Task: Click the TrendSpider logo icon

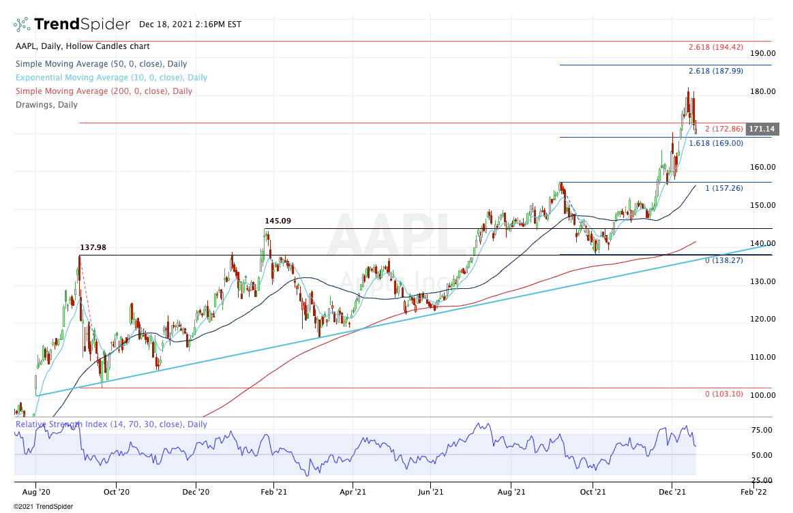Action: 22,25
